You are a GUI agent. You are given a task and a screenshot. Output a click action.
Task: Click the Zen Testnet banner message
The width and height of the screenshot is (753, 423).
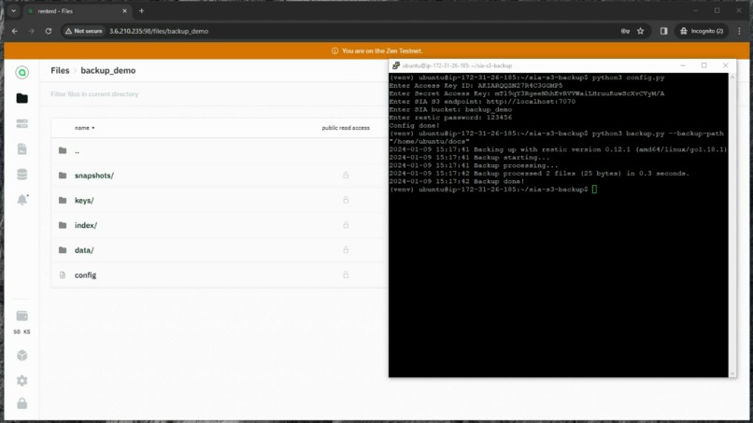(382, 51)
